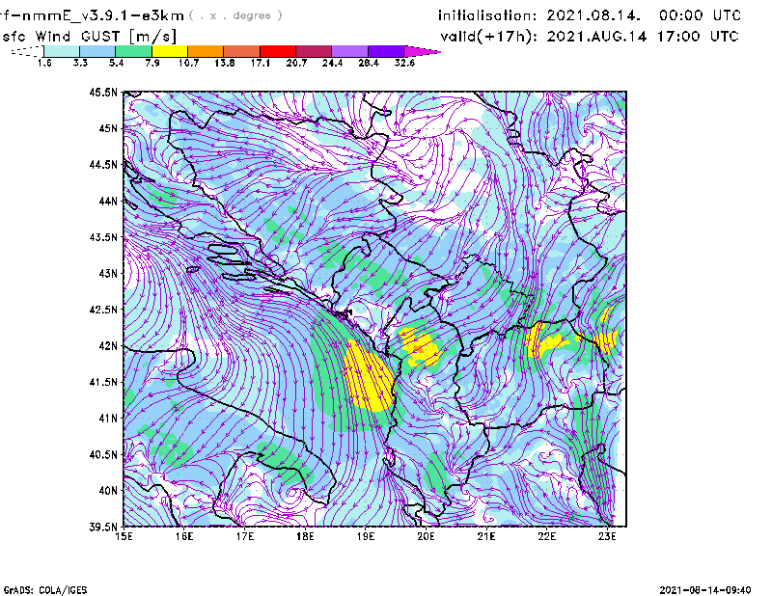Click the 19E longitude label

[366, 536]
